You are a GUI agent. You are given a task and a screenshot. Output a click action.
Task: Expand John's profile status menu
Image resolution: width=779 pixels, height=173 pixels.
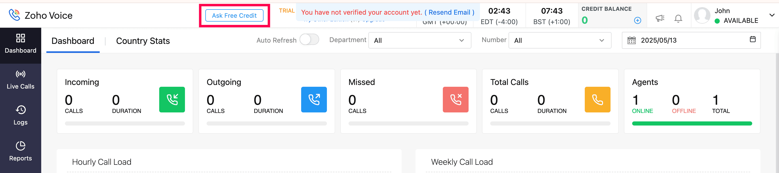(x=772, y=15)
